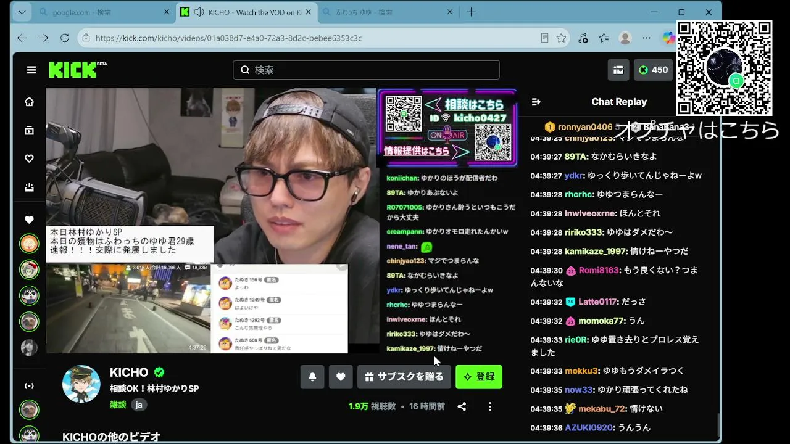Open the live broadcast signal icon in sidebar
The height and width of the screenshot is (444, 790).
click(29, 386)
